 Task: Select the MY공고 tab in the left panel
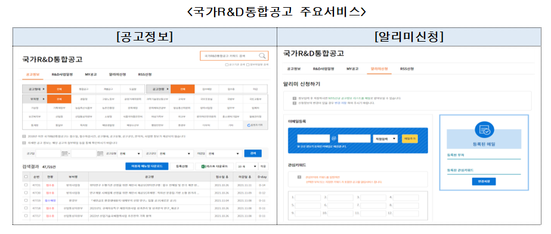[x=91, y=74]
